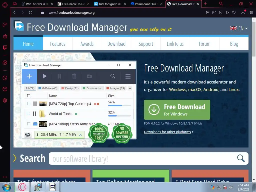The height and width of the screenshot is (192, 256).
Task: Click the plus add-download button in FDM screenshot
Action: 29,76
